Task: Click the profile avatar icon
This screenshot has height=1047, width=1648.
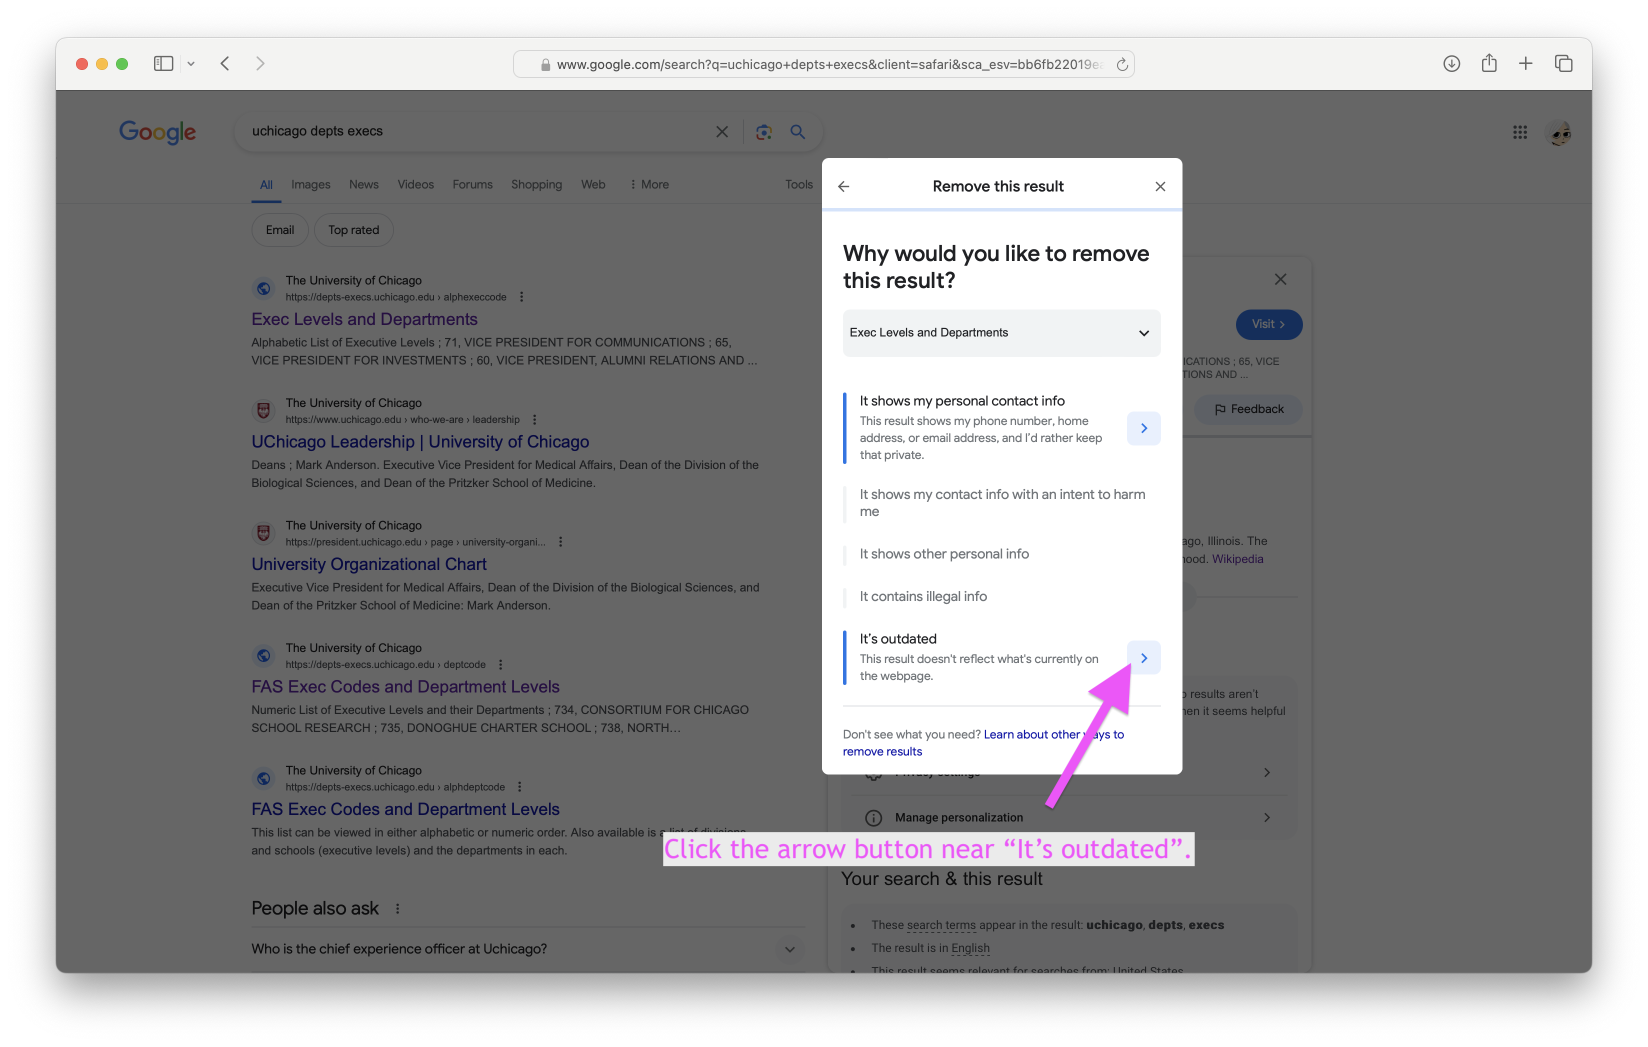Action: point(1559,132)
